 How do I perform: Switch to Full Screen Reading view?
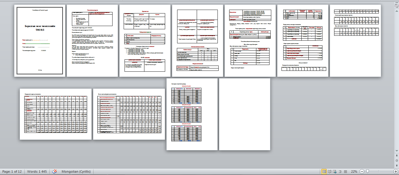(329, 171)
